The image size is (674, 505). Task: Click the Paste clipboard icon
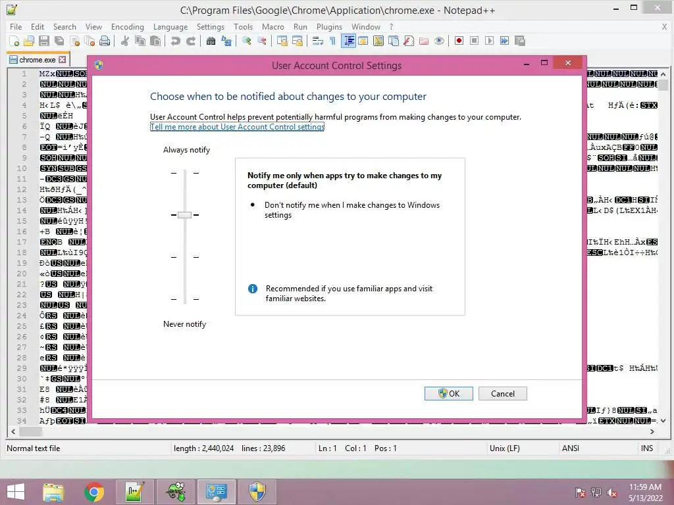point(155,41)
